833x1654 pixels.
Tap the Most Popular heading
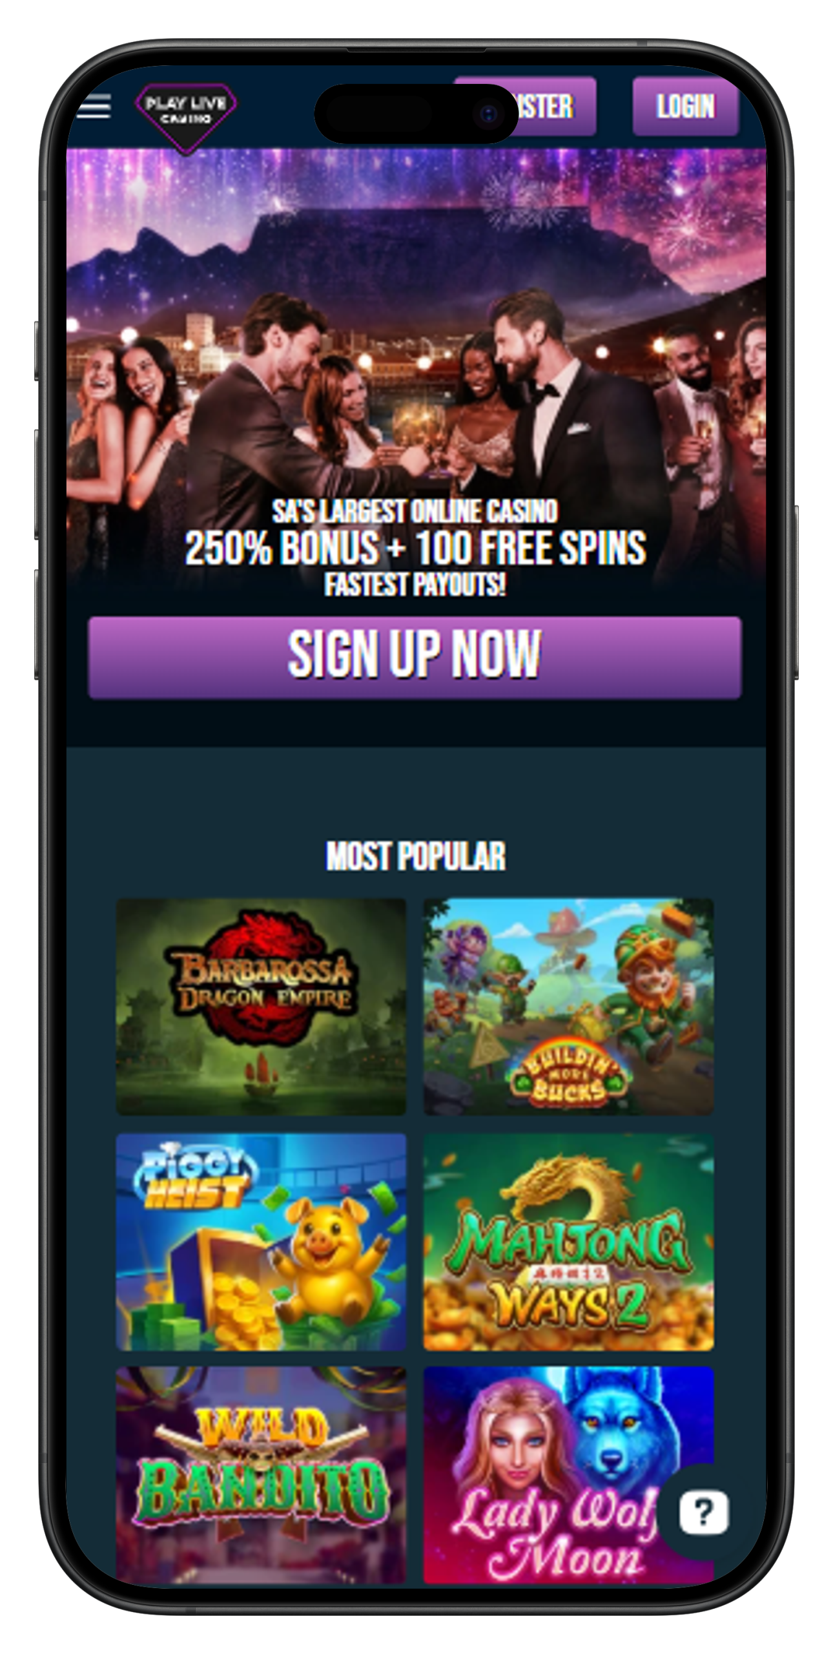coord(415,855)
